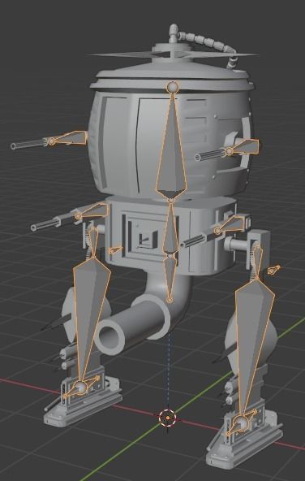Select the middle spine bone below torso

click(x=170, y=227)
